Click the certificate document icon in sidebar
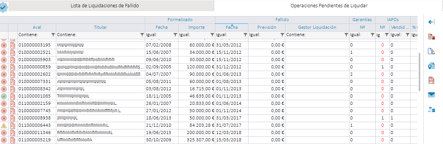This screenshot has width=443, height=144. pos(431,66)
